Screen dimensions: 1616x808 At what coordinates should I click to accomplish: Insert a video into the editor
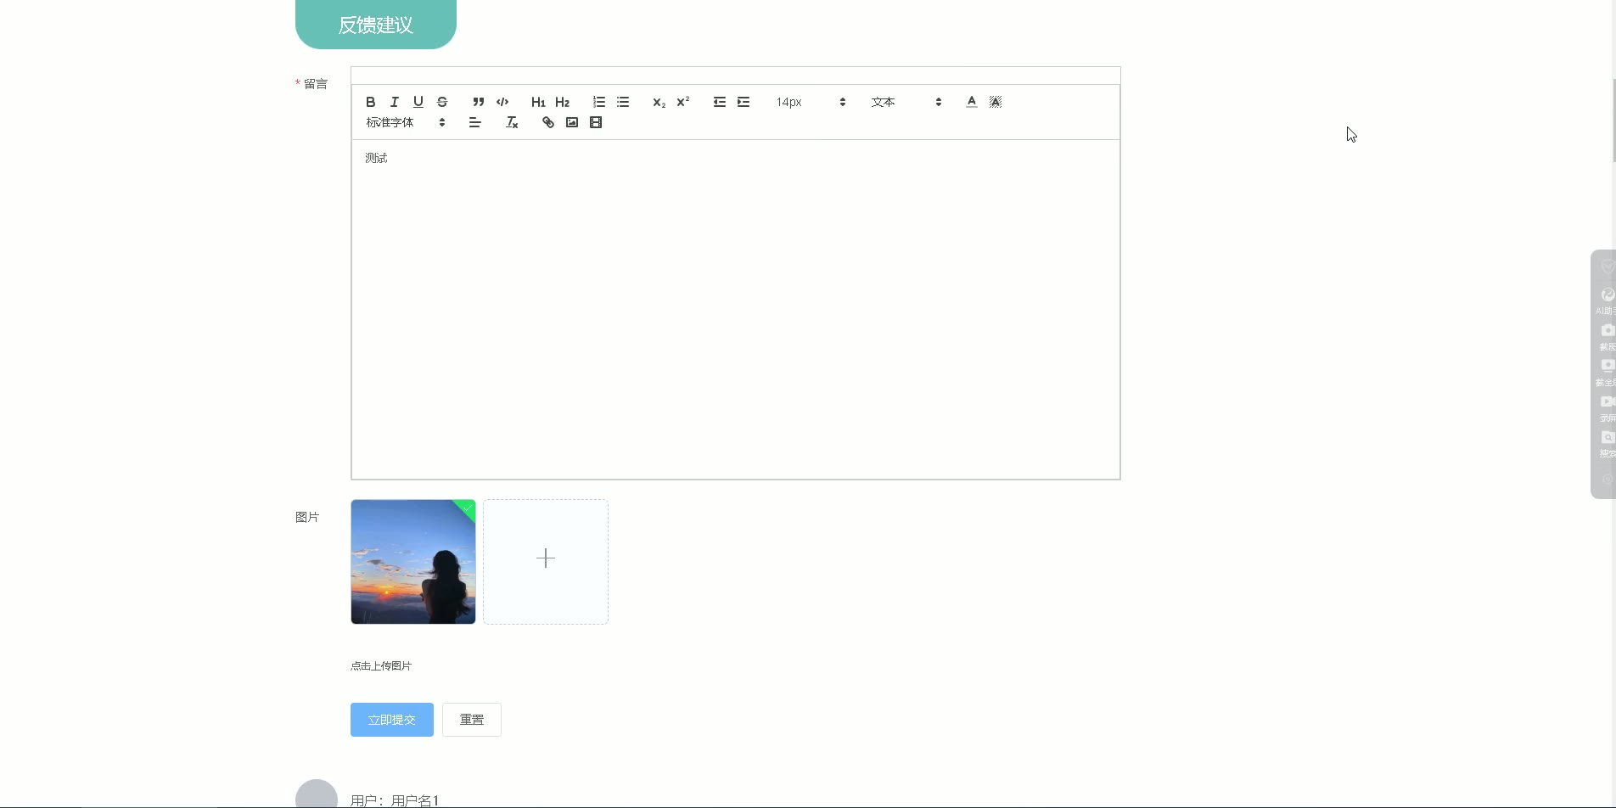click(596, 122)
